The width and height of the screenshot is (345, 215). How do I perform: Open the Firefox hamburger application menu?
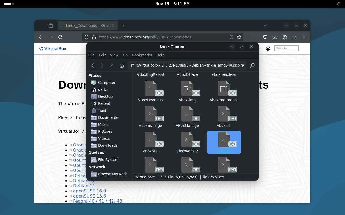[x=304, y=37]
